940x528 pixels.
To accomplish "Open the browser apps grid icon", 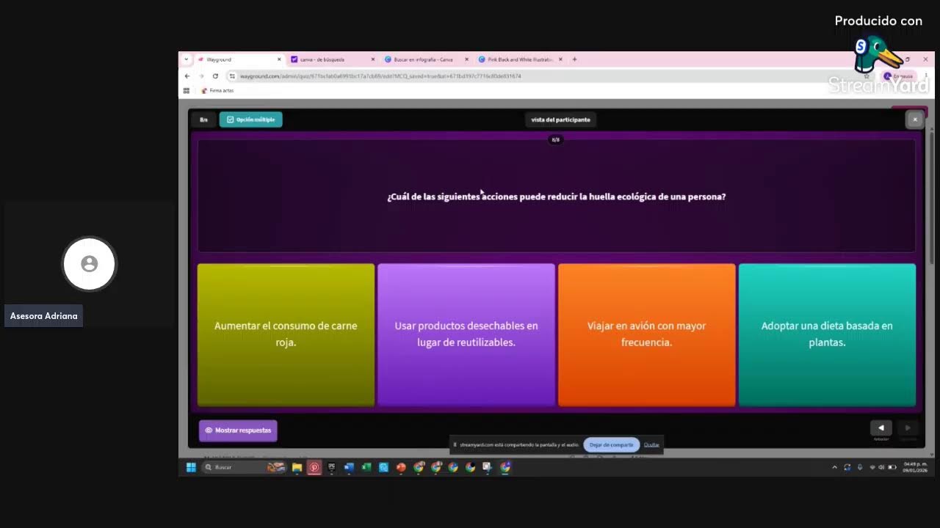I will click(187, 91).
